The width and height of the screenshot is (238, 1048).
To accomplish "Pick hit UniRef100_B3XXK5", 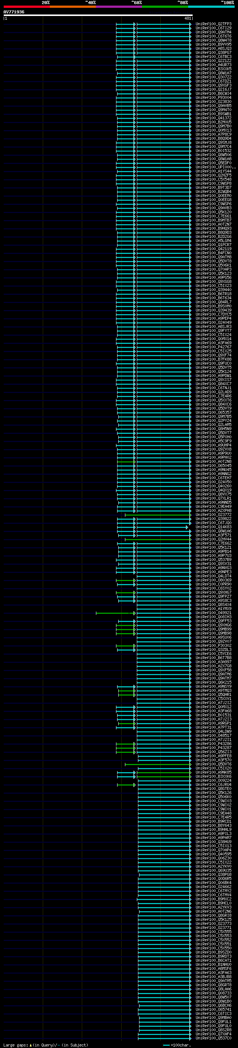I will click(213, 69).
